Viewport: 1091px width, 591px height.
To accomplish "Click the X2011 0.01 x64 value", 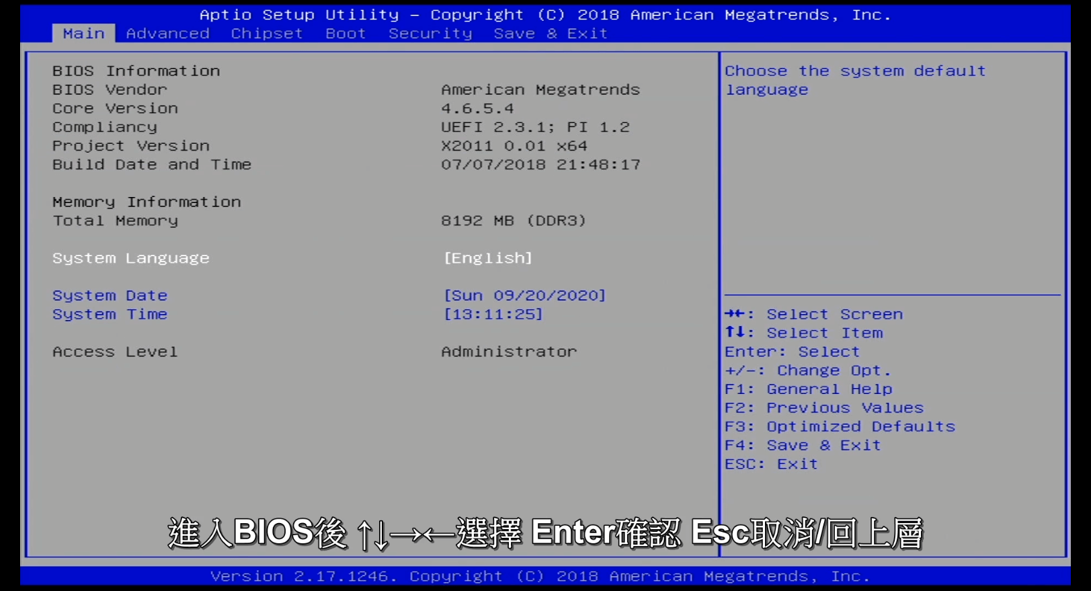I will coord(514,146).
